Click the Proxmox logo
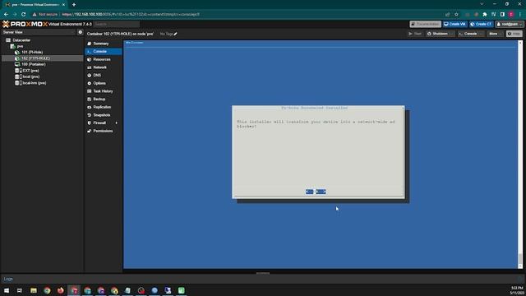526x296 pixels. (25, 24)
